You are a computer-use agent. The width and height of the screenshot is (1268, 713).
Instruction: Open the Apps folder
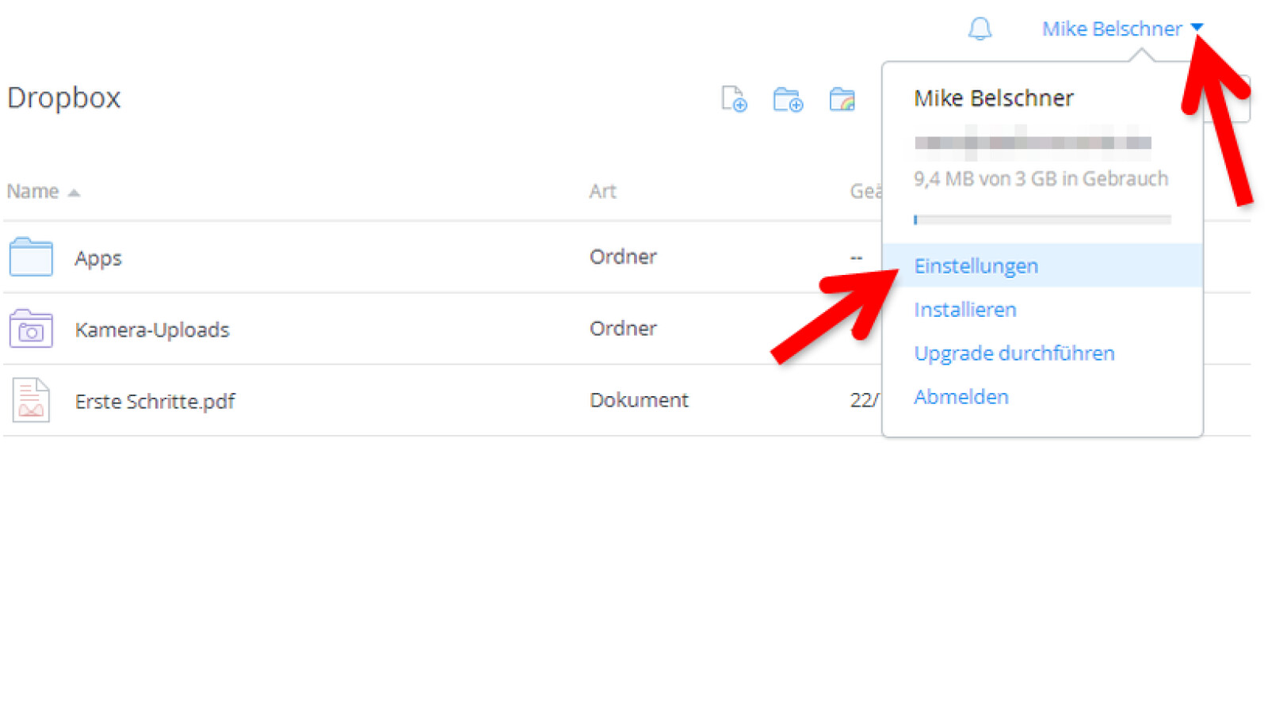(98, 258)
